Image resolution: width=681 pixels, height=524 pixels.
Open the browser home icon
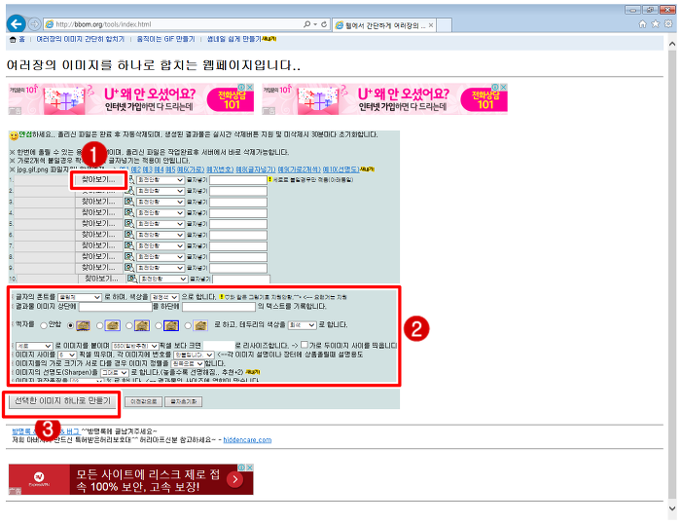[x=642, y=24]
